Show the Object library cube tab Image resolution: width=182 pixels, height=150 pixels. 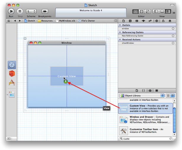pyautogui.click(x=150, y=91)
